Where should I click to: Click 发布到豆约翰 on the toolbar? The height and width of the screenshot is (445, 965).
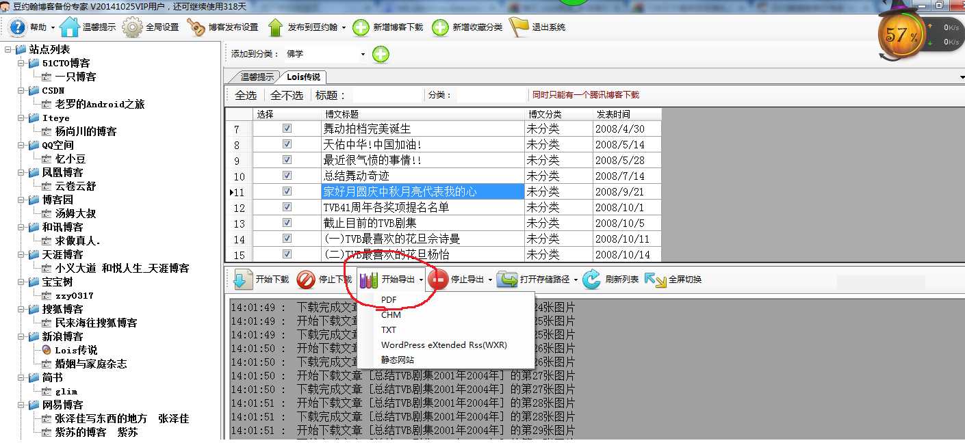(301, 27)
